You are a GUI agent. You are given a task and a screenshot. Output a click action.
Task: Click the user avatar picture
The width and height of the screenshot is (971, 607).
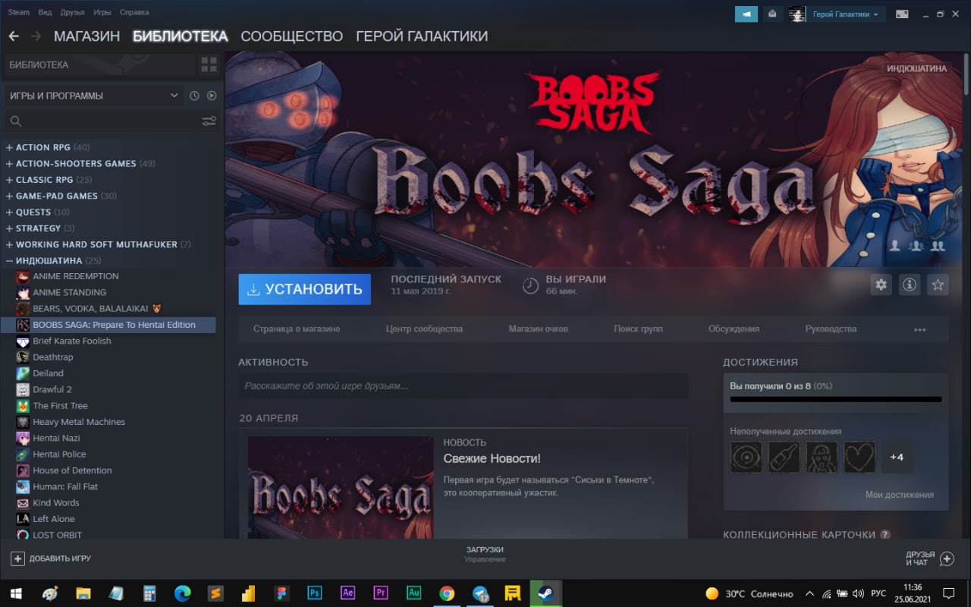pyautogui.click(x=797, y=14)
